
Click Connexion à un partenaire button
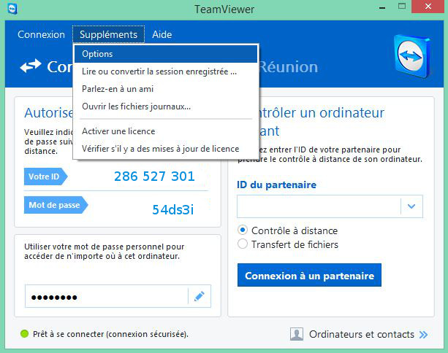click(x=309, y=275)
